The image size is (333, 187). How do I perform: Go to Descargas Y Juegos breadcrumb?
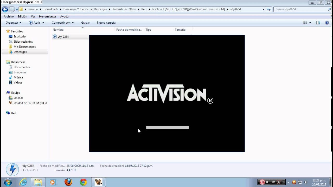click(x=76, y=9)
